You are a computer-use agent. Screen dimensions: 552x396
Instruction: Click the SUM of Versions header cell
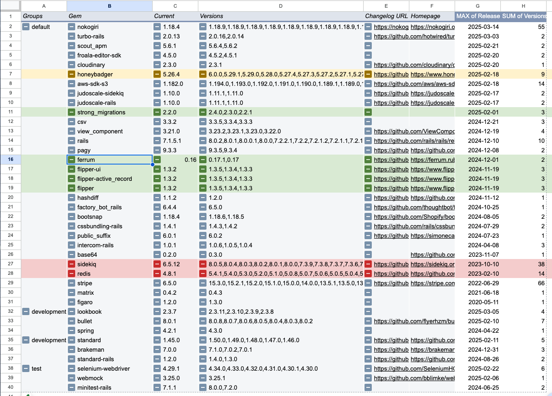click(524, 16)
